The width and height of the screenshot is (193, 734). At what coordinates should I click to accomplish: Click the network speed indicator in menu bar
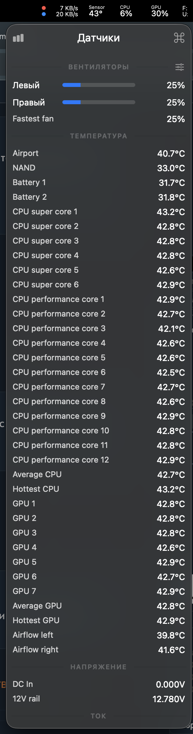(x=60, y=11)
